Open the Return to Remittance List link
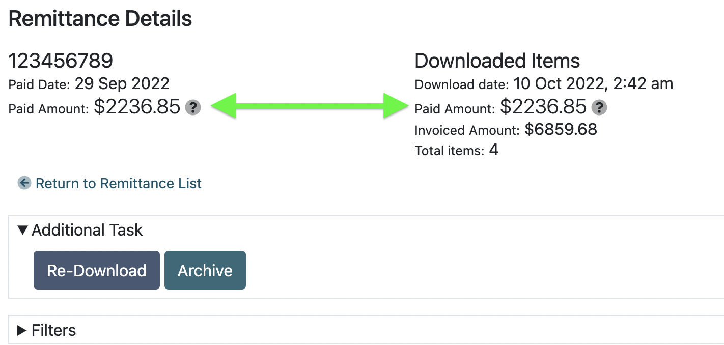 [x=119, y=183]
